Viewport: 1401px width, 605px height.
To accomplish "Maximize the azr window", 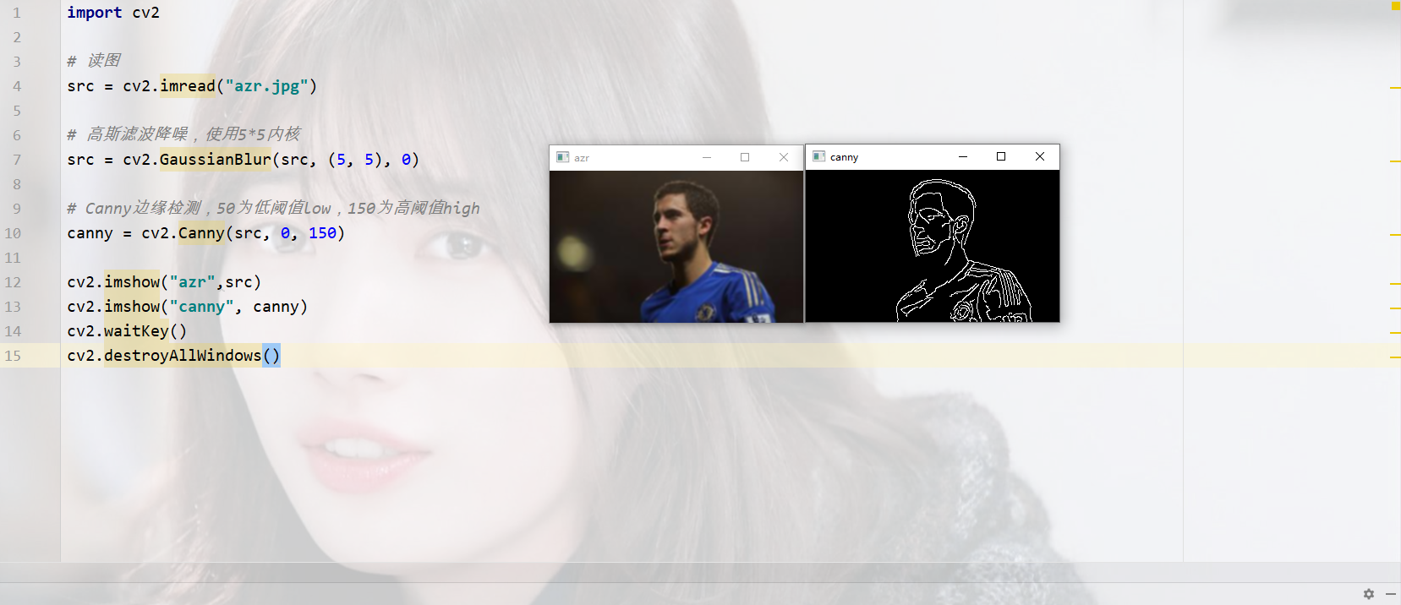I will [x=745, y=157].
